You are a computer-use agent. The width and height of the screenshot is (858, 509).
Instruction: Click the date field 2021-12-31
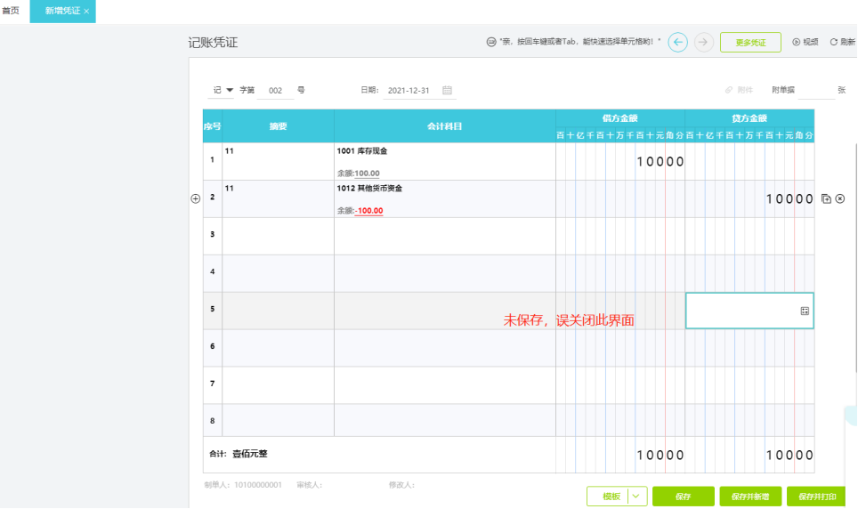[x=409, y=90]
